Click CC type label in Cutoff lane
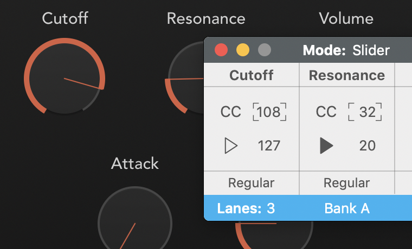 pos(230,112)
